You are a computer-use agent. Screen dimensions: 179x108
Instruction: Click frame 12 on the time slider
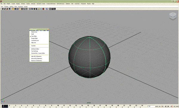pos(70,106)
